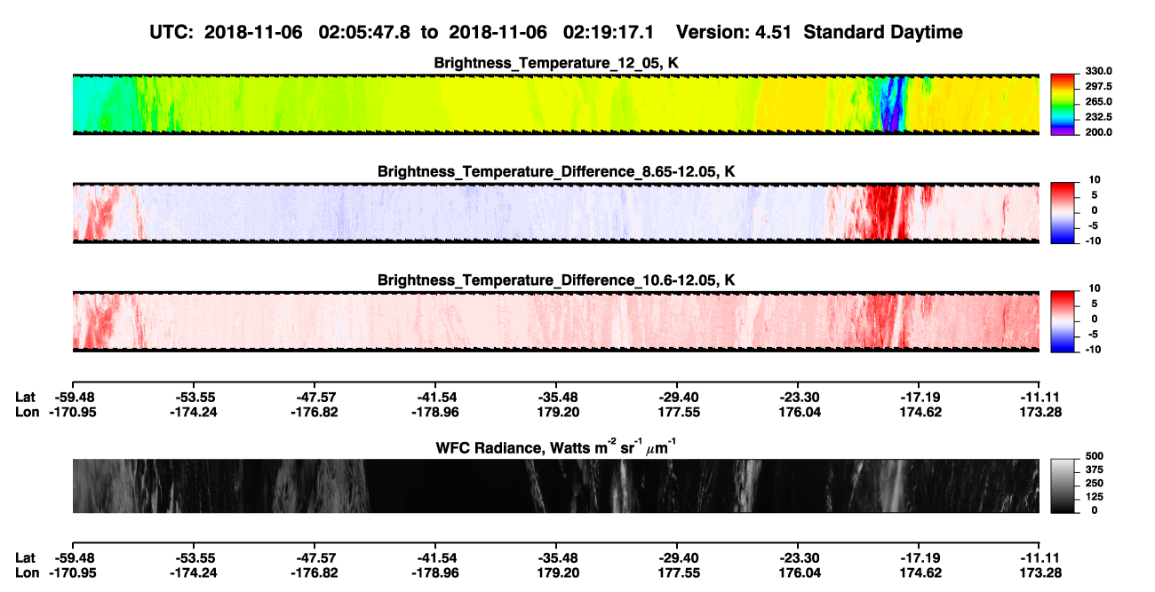1155x592 pixels.
Task: Click the 8.65-12.05 difference image strip
Action: click(x=556, y=212)
